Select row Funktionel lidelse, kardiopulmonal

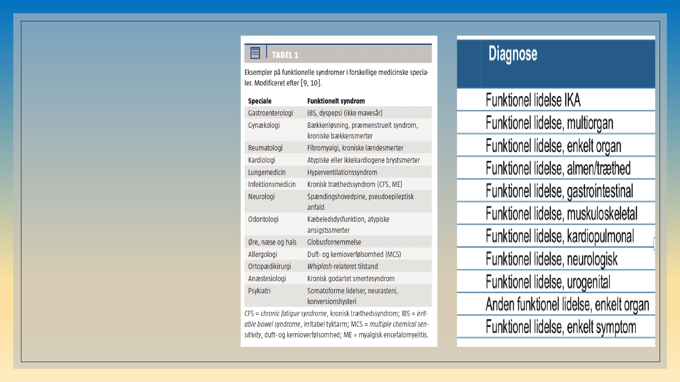(556, 236)
